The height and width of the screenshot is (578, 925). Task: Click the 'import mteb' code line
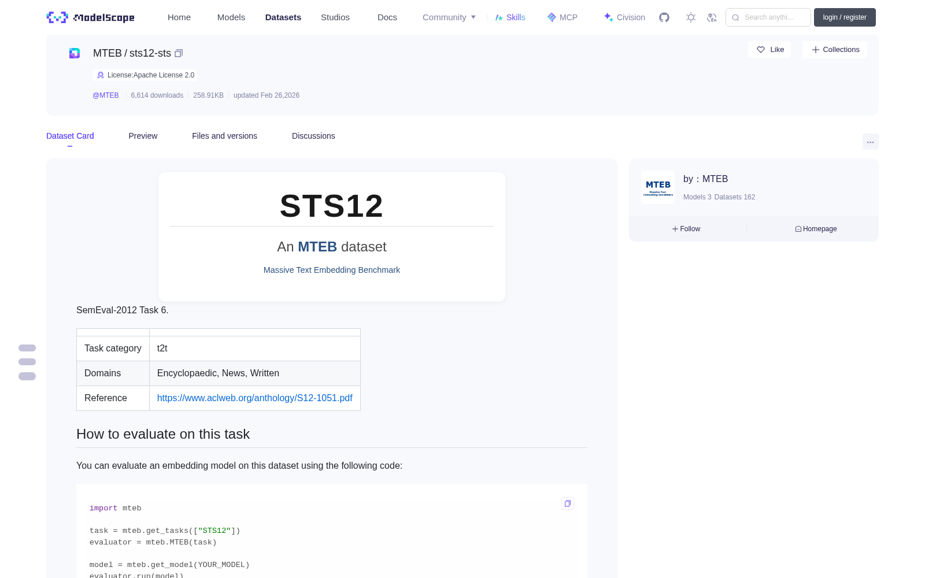[116, 508]
